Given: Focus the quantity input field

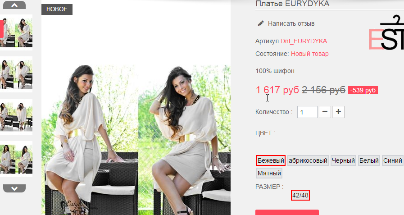Looking at the screenshot, I should tap(307, 112).
